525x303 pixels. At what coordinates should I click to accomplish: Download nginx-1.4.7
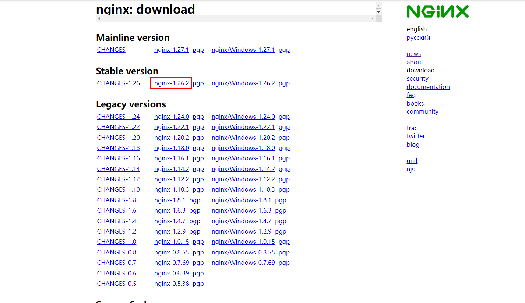[x=170, y=221]
